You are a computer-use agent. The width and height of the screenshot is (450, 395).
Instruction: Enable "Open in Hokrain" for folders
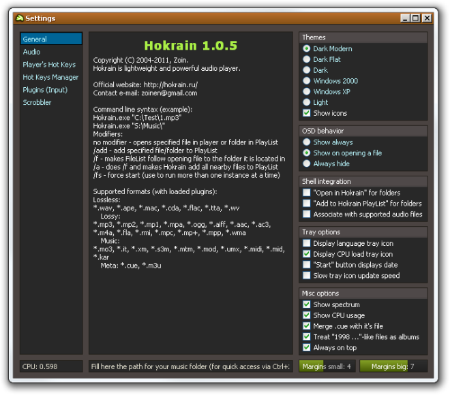click(307, 193)
